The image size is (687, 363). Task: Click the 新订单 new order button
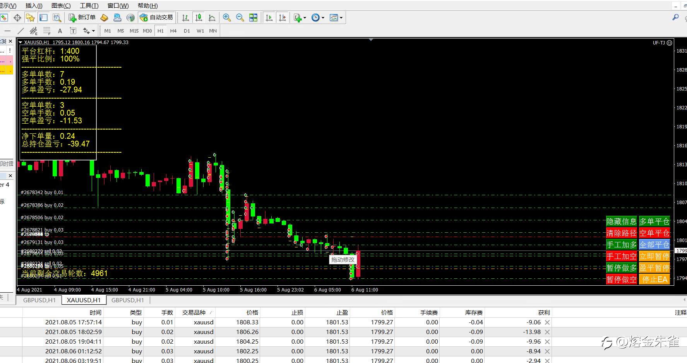(x=82, y=18)
